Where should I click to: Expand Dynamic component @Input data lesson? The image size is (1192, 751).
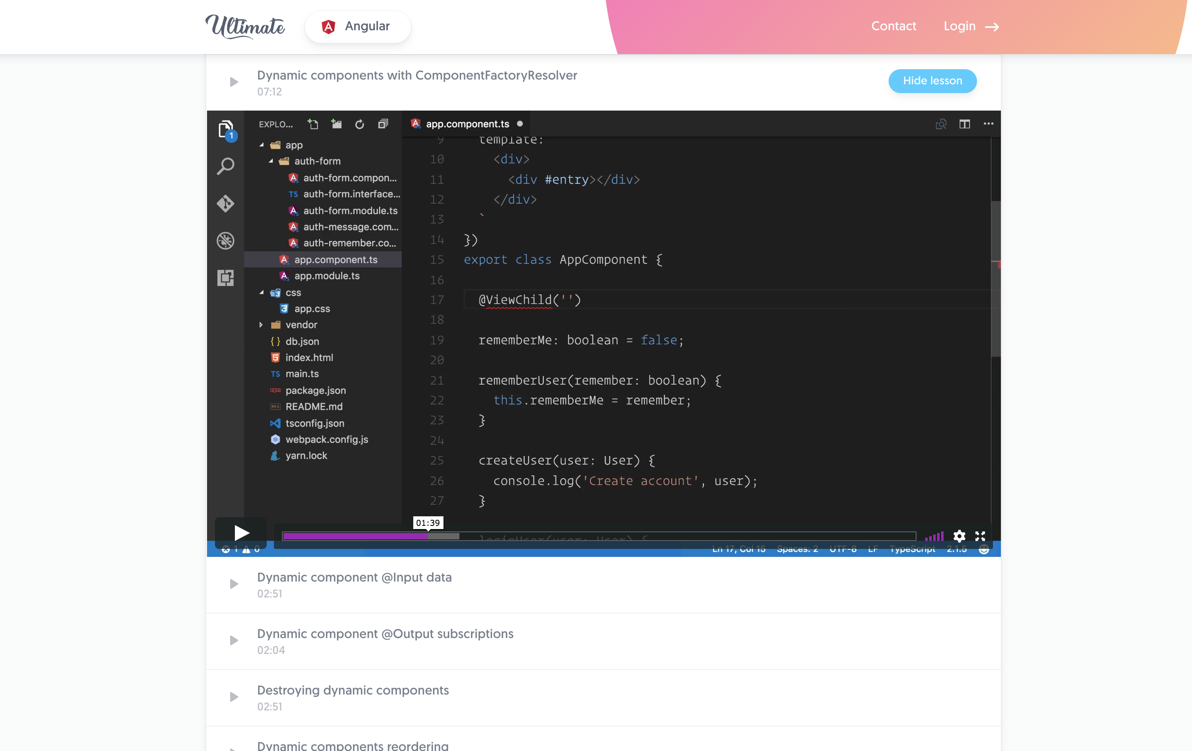point(354,577)
